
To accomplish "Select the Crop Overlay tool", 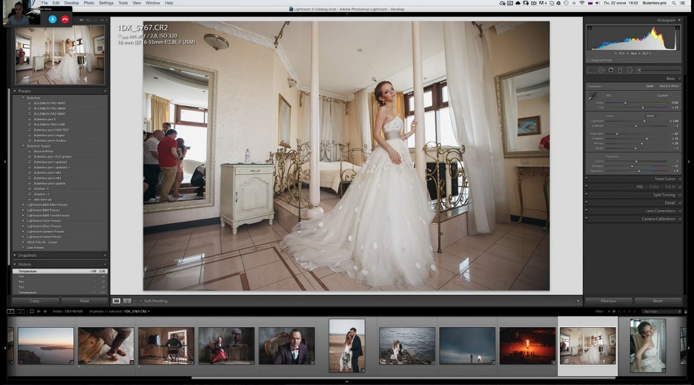I will pyautogui.click(x=591, y=70).
